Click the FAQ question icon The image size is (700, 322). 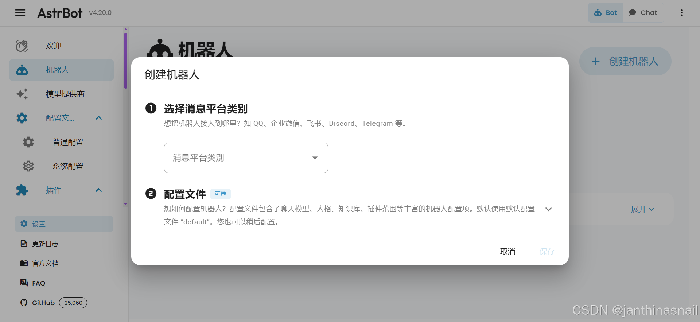pos(24,283)
